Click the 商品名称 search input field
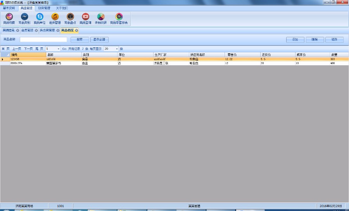Image resolution: width=349 pixels, height=211 pixels. point(43,40)
